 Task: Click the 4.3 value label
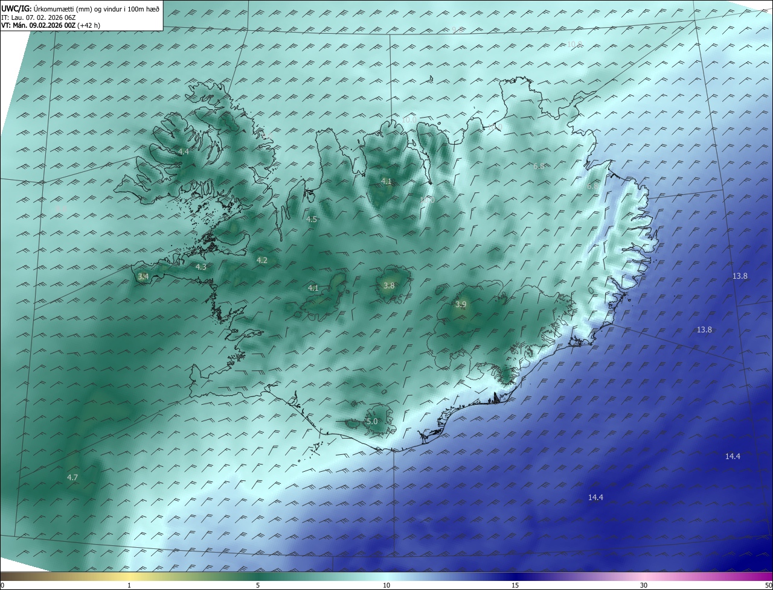pos(201,267)
